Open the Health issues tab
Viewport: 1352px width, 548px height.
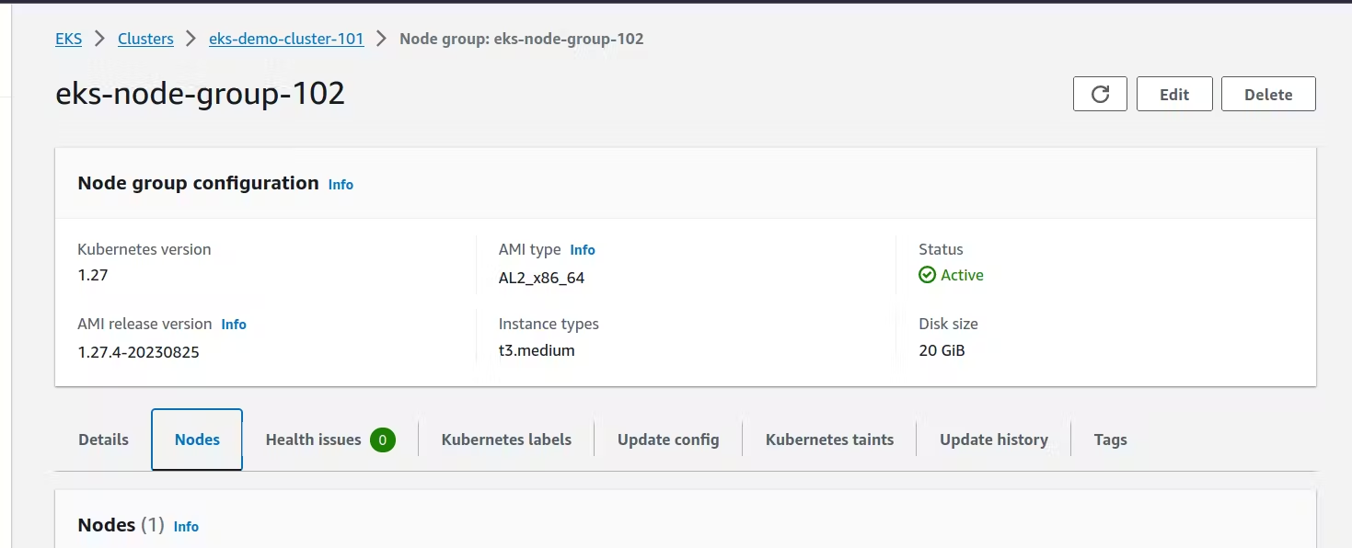click(x=313, y=440)
